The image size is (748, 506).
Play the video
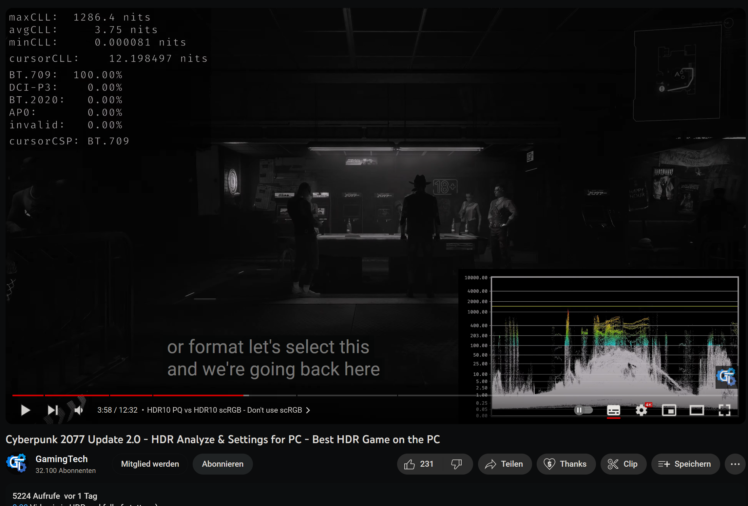25,410
